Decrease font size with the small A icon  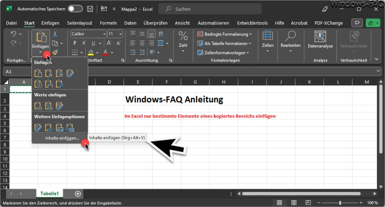119,43
